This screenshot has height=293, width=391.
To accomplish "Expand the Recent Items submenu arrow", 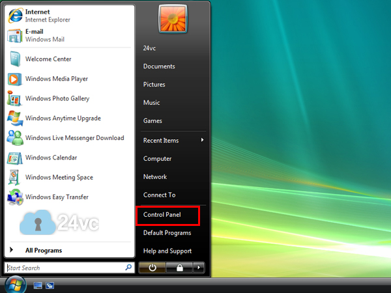I will coord(202,140).
